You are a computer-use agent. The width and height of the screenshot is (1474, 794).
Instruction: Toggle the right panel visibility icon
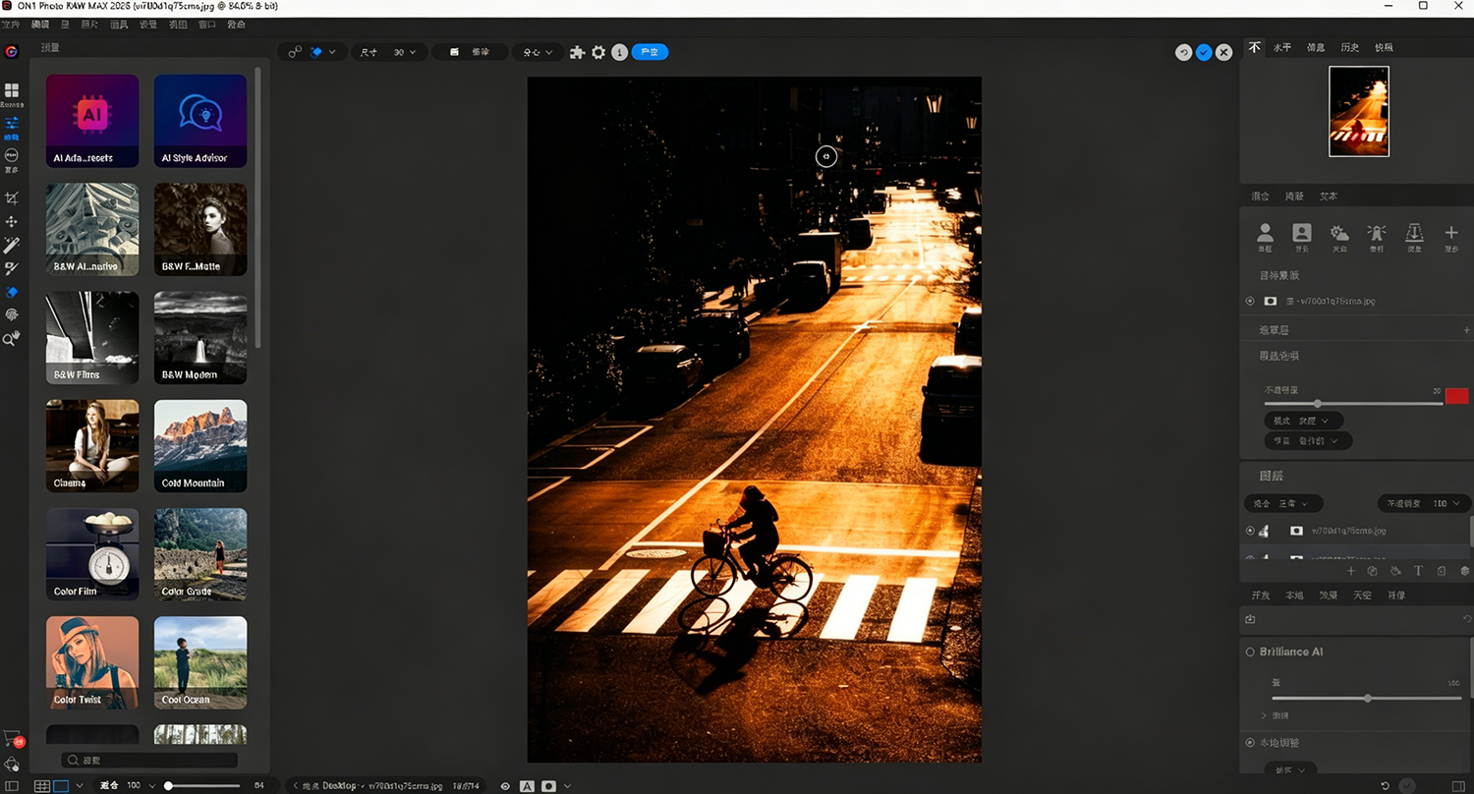tap(1457, 786)
